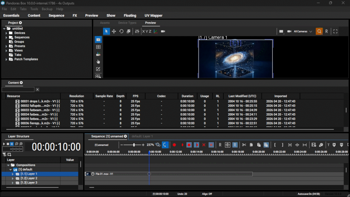This screenshot has height=197, width=350.
Task: Click the Content search input field
Action: point(18,89)
